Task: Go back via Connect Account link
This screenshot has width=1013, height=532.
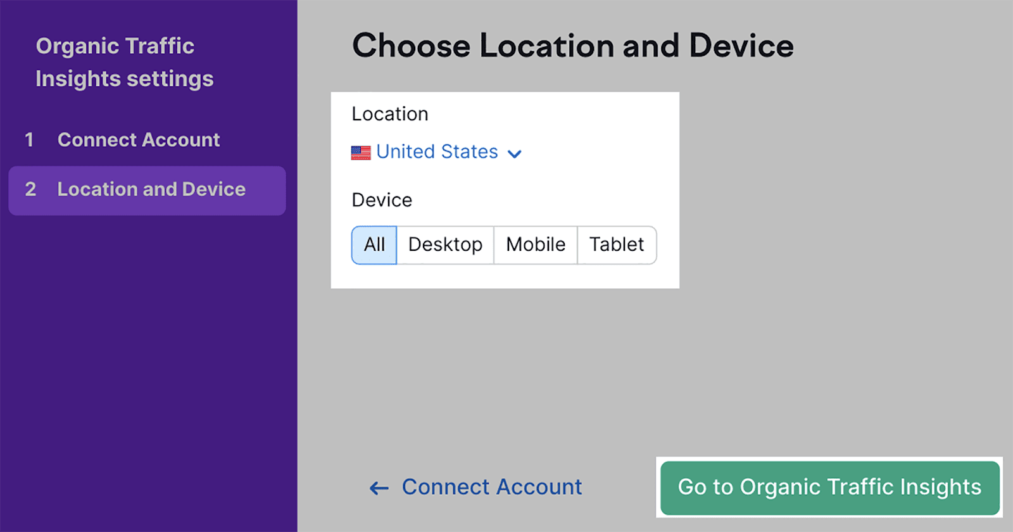Action: pyautogui.click(x=492, y=487)
